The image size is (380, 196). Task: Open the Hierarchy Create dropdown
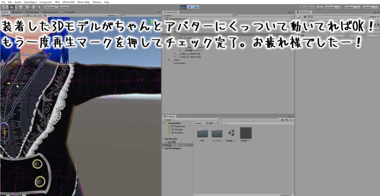click(x=168, y=15)
